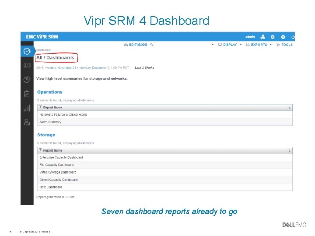Screen dimensions: 315x236
Task: Click the admin user label
Action: (250, 37)
